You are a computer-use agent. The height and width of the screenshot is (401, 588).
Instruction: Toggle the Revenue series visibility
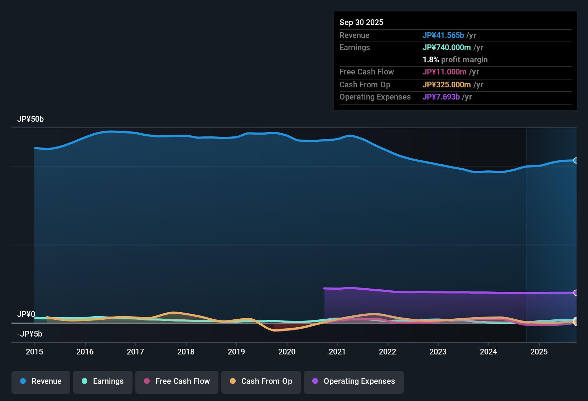tap(40, 382)
